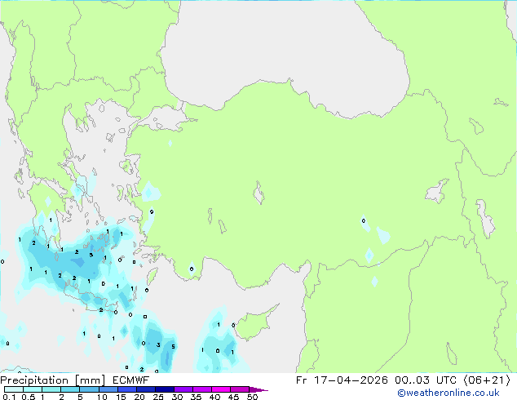
Task: Click the legend value '20'
Action: 139,397
